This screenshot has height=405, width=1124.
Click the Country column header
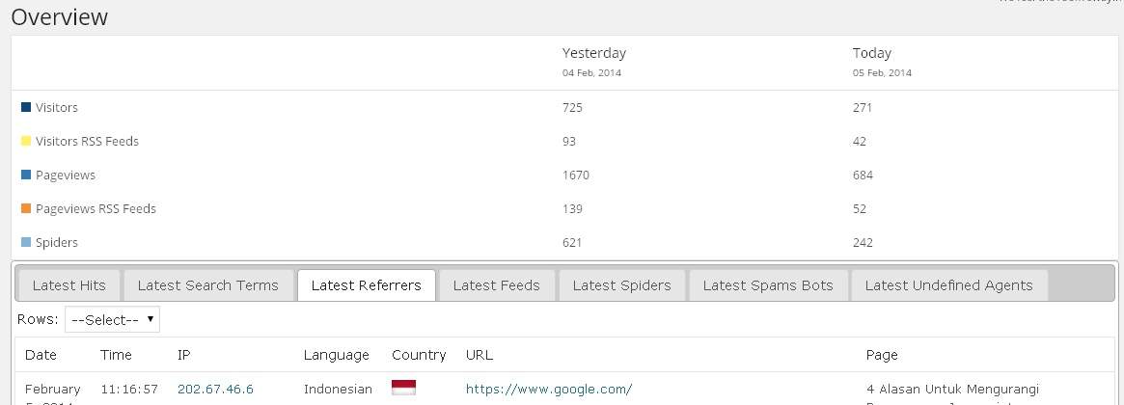coord(419,355)
